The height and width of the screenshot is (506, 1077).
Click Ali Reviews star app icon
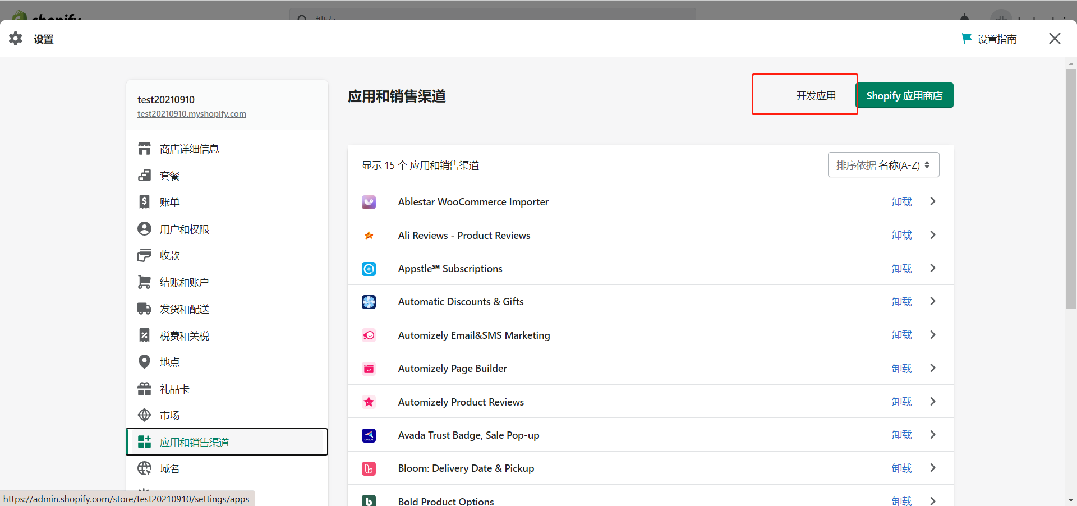coord(369,235)
